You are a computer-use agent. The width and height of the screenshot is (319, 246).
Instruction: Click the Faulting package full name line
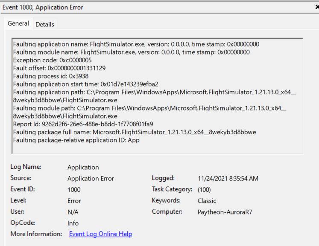pyautogui.click(x=135, y=132)
